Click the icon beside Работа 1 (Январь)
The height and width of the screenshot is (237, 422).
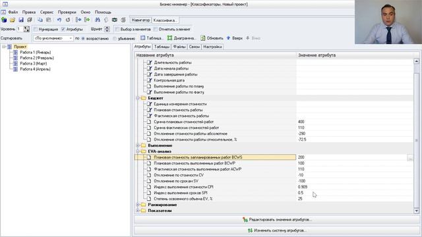pyautogui.click(x=16, y=53)
